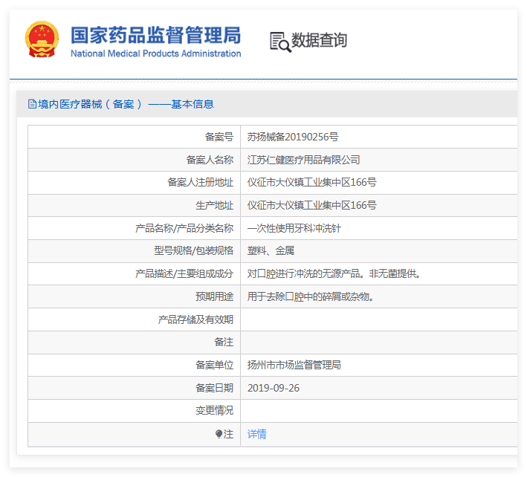Click the 变更情况 row label
Viewport: 527px width, 477px height.
click(213, 410)
